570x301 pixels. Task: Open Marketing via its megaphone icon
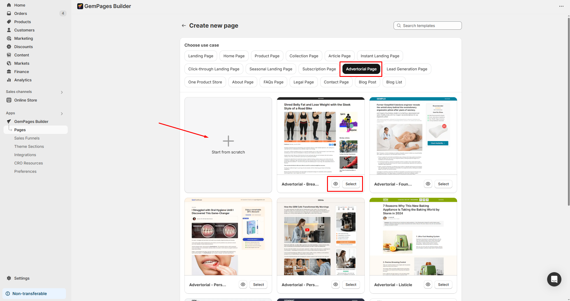coord(9,38)
